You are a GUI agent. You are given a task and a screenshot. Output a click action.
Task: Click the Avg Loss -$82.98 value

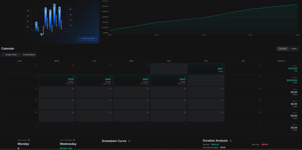(x=265, y=144)
